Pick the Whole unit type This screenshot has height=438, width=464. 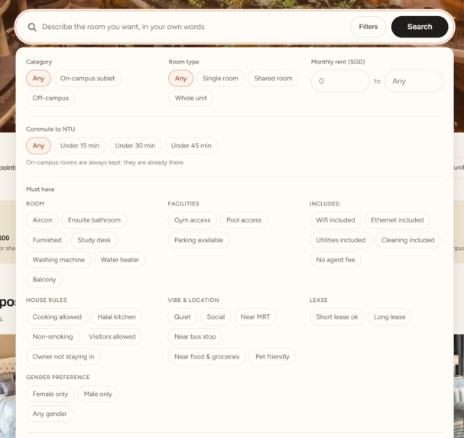point(191,98)
